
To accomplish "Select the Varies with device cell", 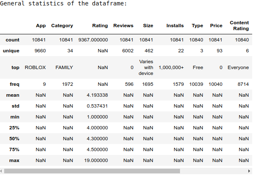I will 146,67.
